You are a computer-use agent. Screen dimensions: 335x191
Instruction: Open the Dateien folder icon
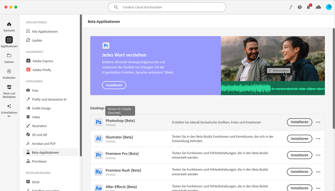click(9, 56)
